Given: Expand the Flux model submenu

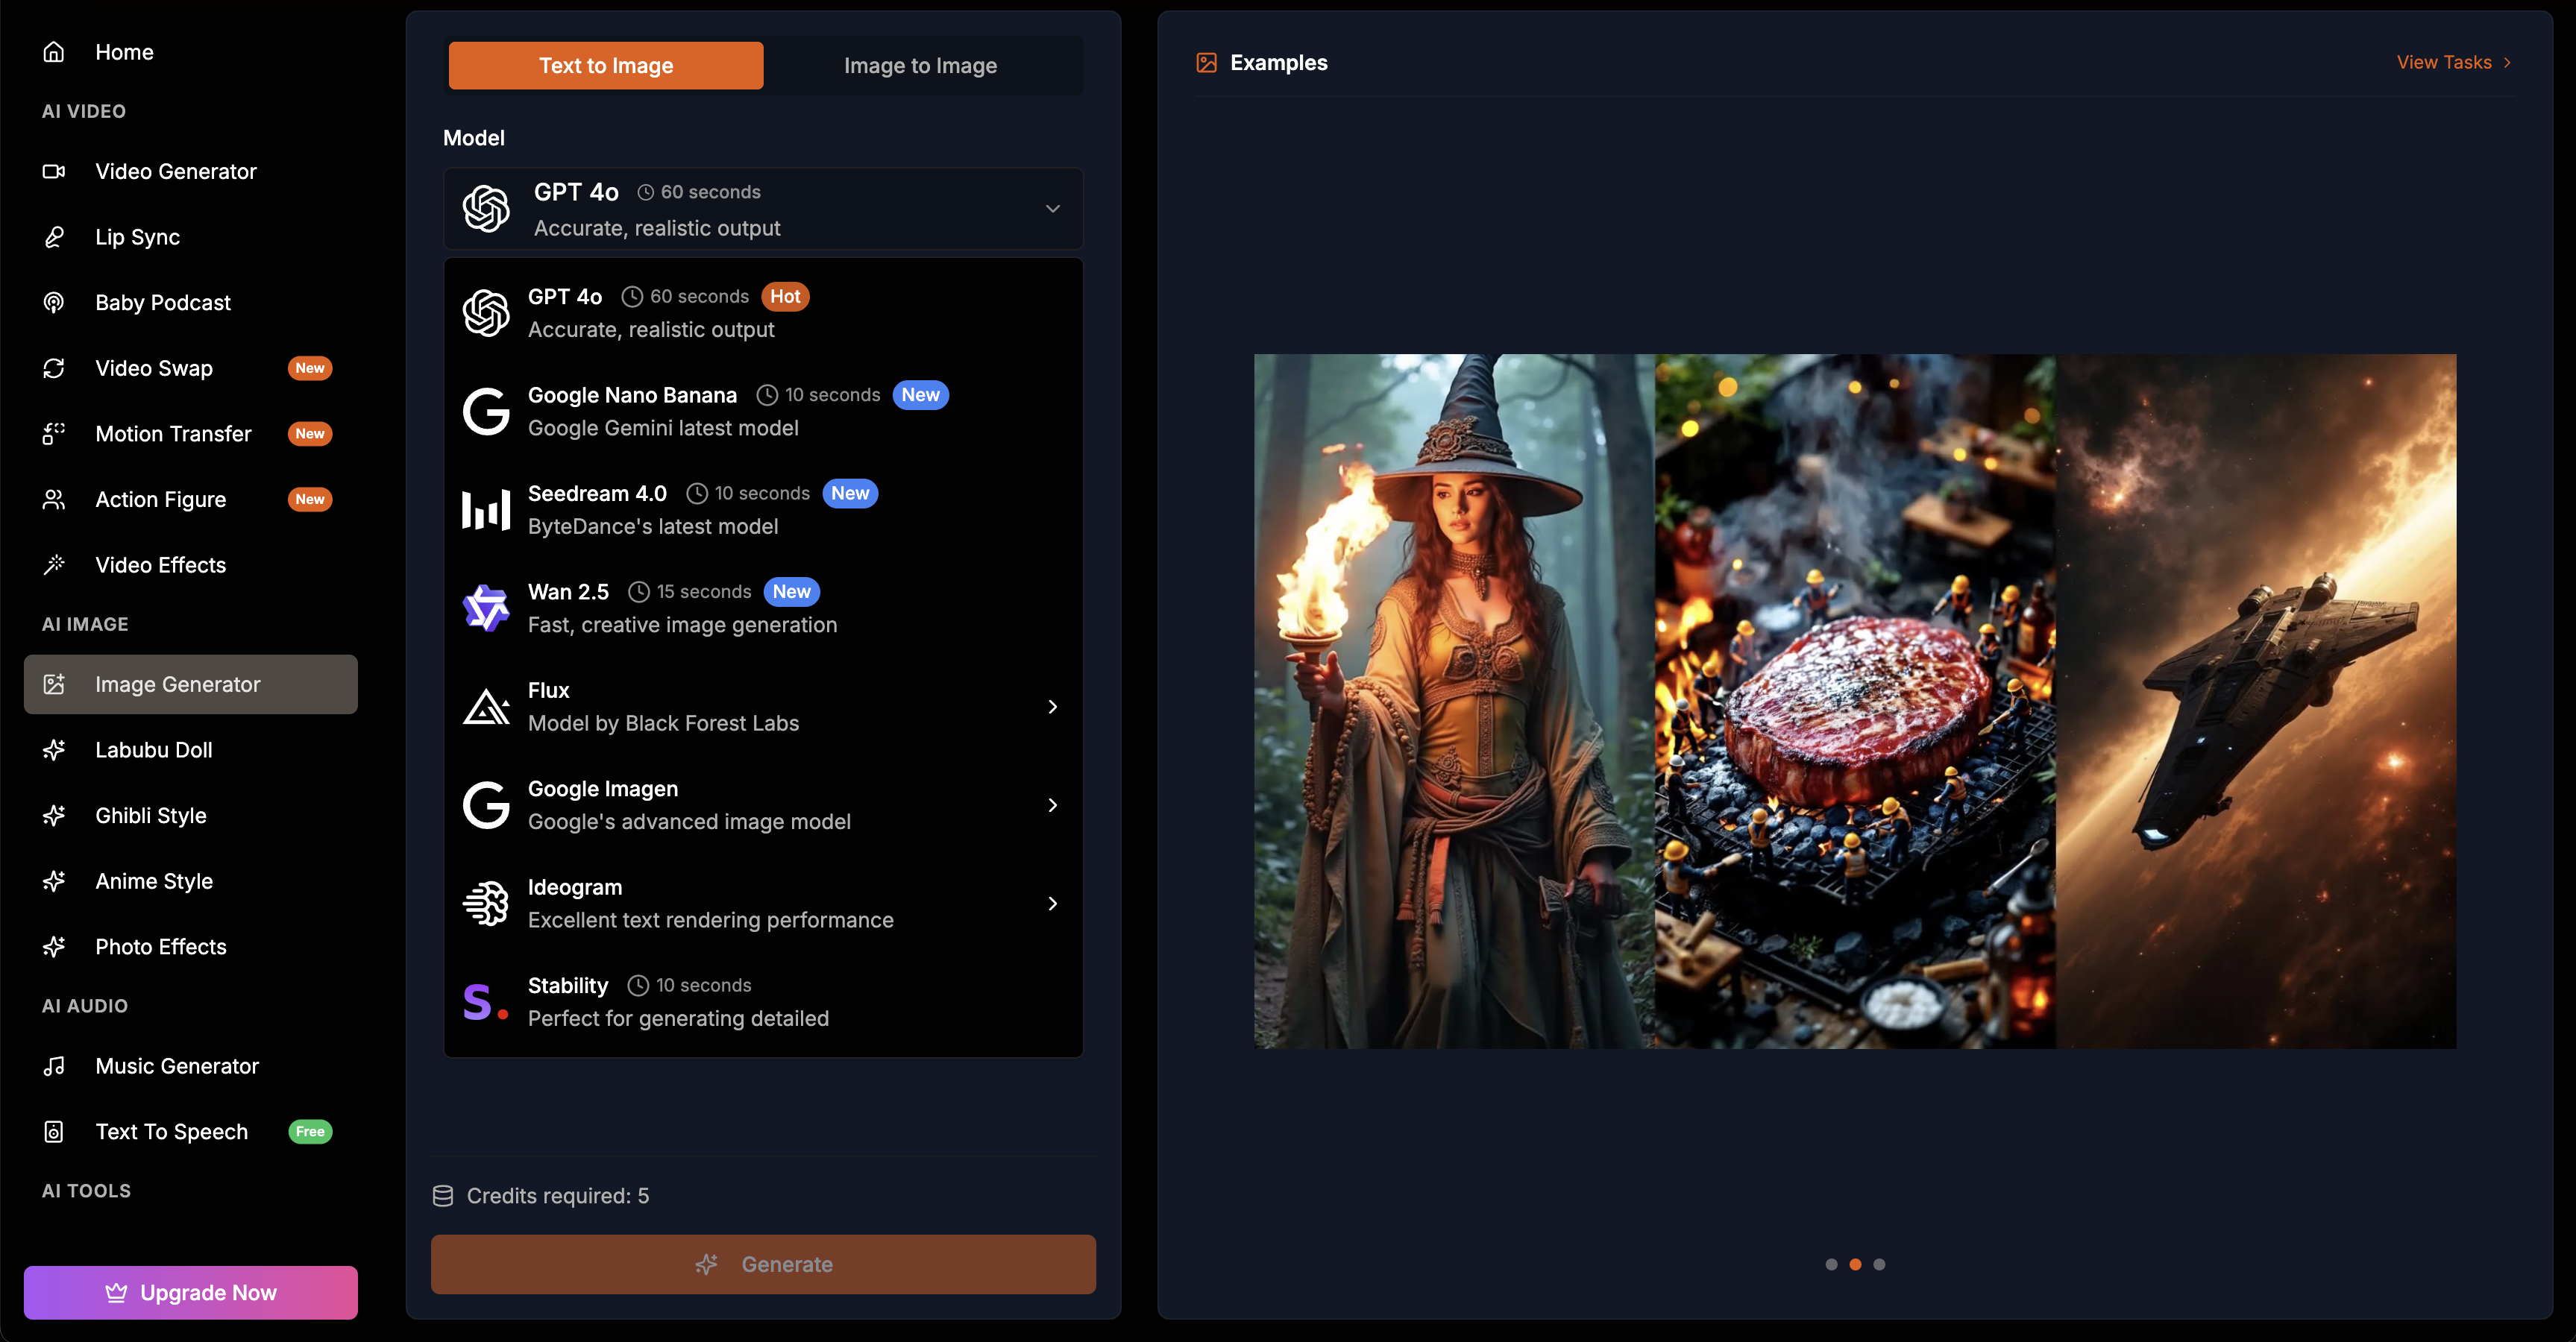Looking at the screenshot, I should 1052,706.
